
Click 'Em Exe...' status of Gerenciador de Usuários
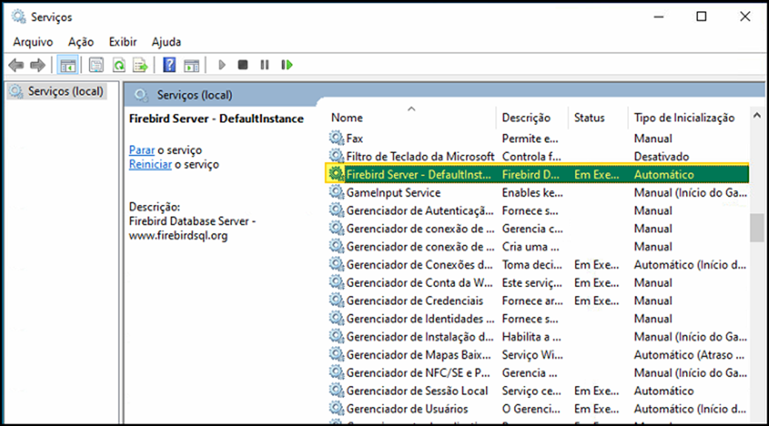pos(596,409)
